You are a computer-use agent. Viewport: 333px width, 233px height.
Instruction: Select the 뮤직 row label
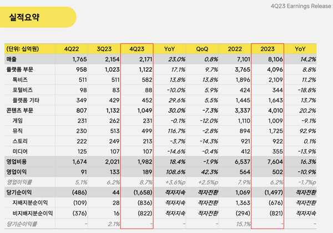point(18,130)
